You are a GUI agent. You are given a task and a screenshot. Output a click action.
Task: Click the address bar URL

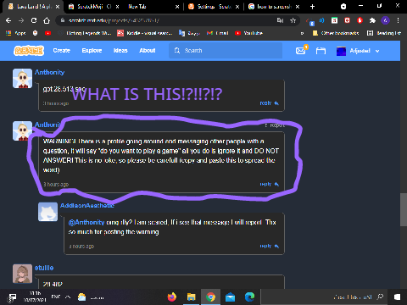(114, 20)
